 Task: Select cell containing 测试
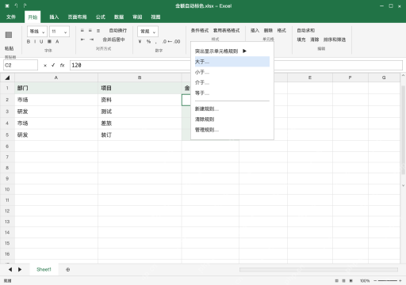[x=140, y=112]
